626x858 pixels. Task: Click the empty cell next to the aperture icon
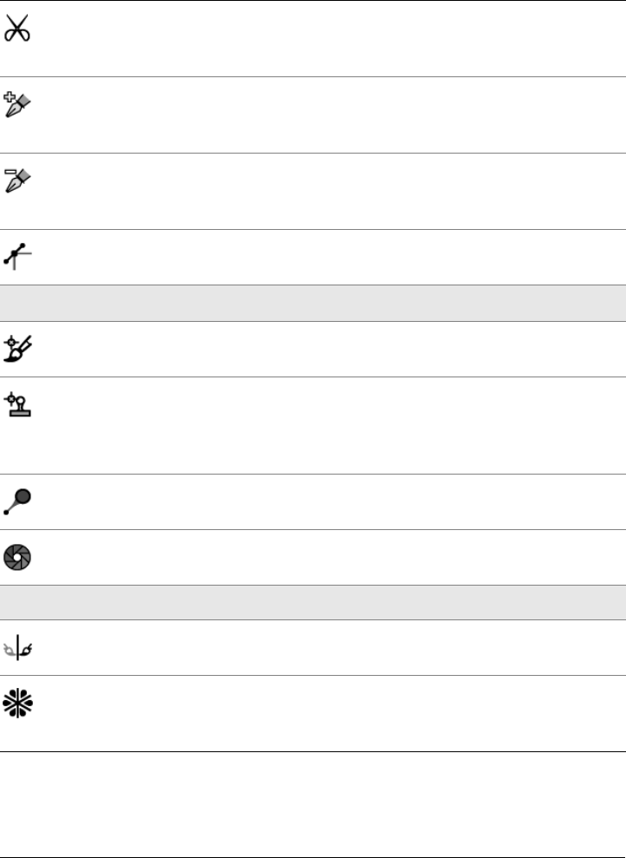330,557
